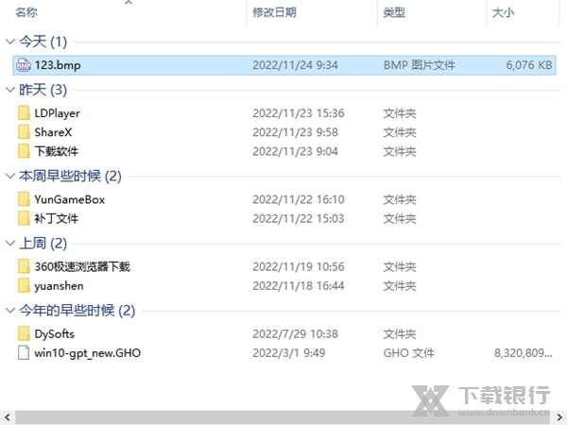The height and width of the screenshot is (425, 567).
Task: Select the 昨天 (3) group heading
Action: [43, 90]
